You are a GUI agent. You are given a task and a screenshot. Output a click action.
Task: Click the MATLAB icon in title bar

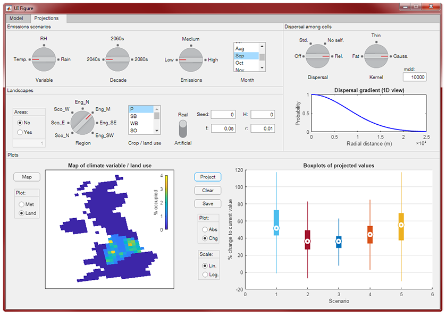(x=9, y=8)
